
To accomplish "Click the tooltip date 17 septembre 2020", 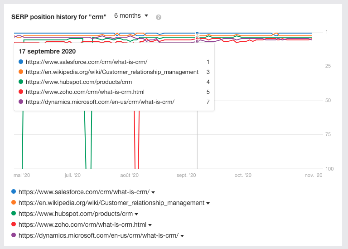I will pos(47,51).
